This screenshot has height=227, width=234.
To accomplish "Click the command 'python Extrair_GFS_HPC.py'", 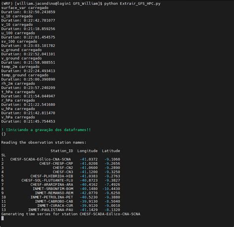I will [x=132, y=3].
